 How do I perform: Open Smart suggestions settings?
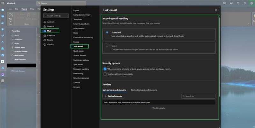pyautogui.click(x=81, y=24)
